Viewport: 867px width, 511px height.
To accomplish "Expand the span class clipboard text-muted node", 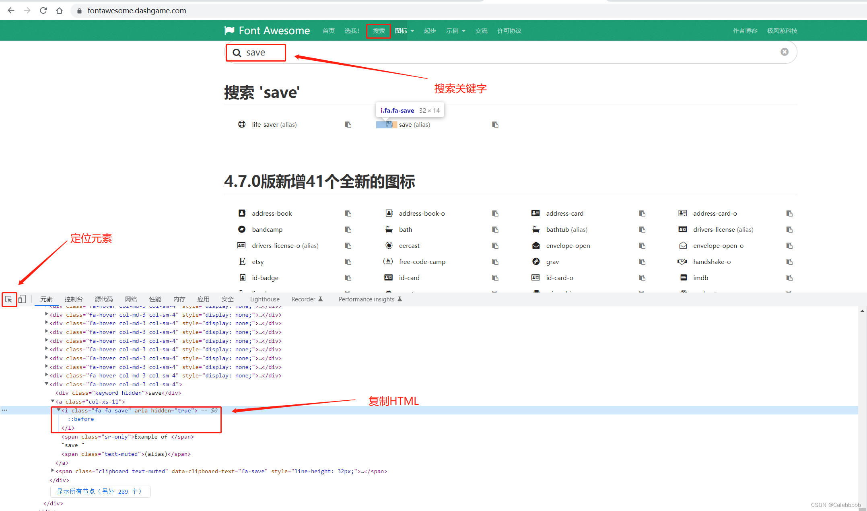I will tap(53, 470).
